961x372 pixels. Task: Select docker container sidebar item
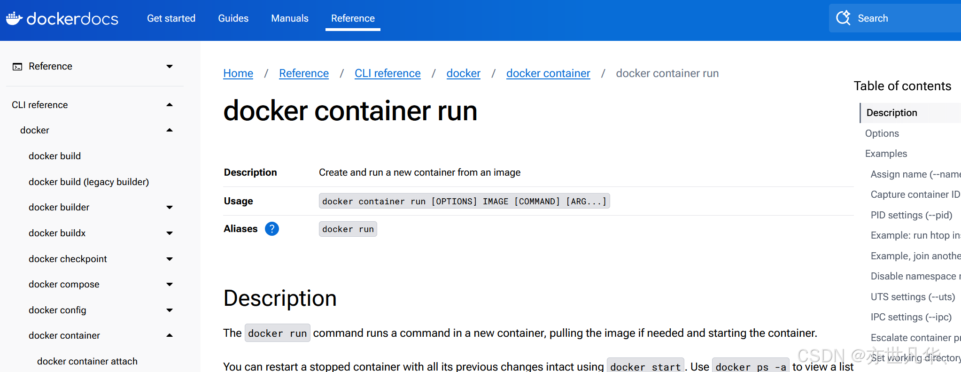pos(64,335)
